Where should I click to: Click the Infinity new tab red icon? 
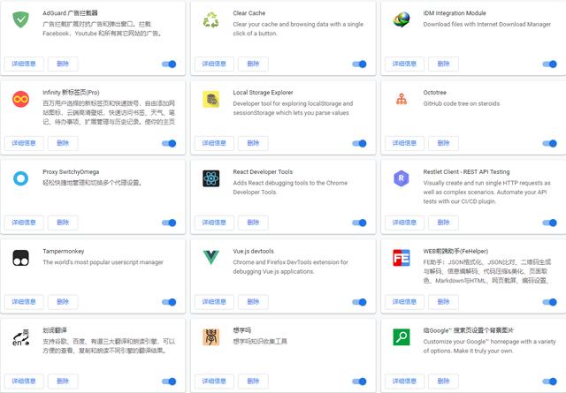tap(21, 99)
